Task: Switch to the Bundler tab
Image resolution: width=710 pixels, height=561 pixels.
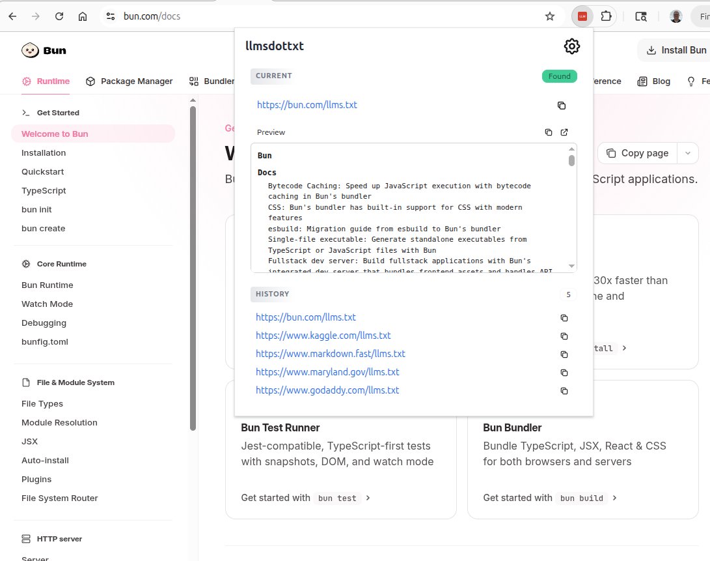Action: click(212, 81)
